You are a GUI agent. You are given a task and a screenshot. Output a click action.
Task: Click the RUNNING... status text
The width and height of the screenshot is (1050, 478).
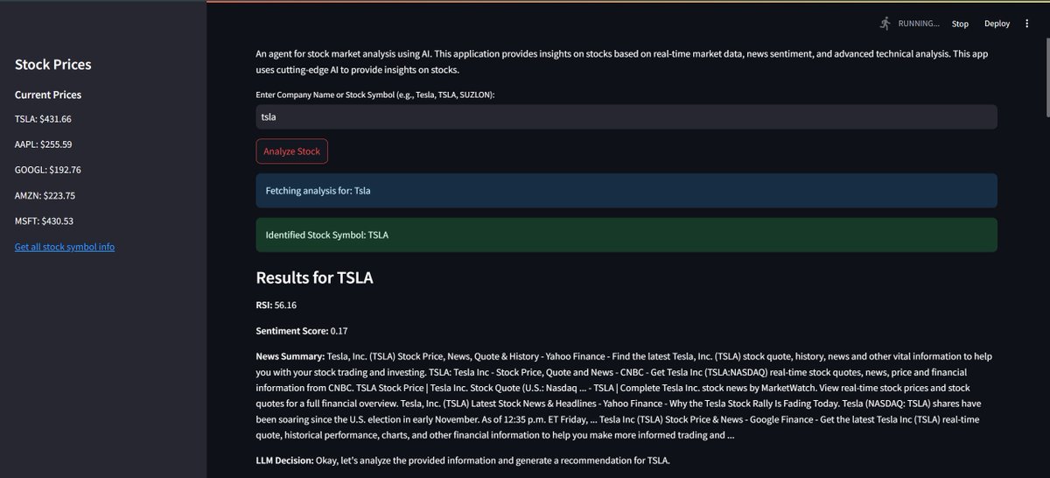[x=918, y=24]
